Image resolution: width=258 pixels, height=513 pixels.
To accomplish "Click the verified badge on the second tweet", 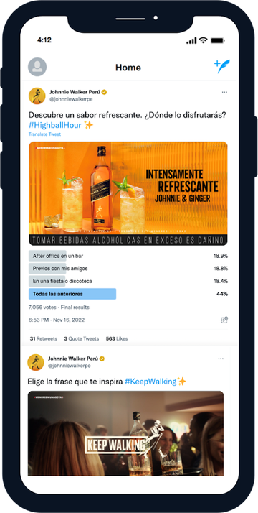I will tap(102, 359).
